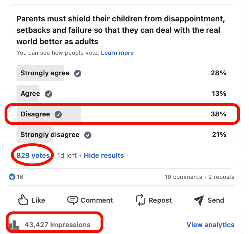
Task: Select the Disagree poll option
Action: pos(35,114)
